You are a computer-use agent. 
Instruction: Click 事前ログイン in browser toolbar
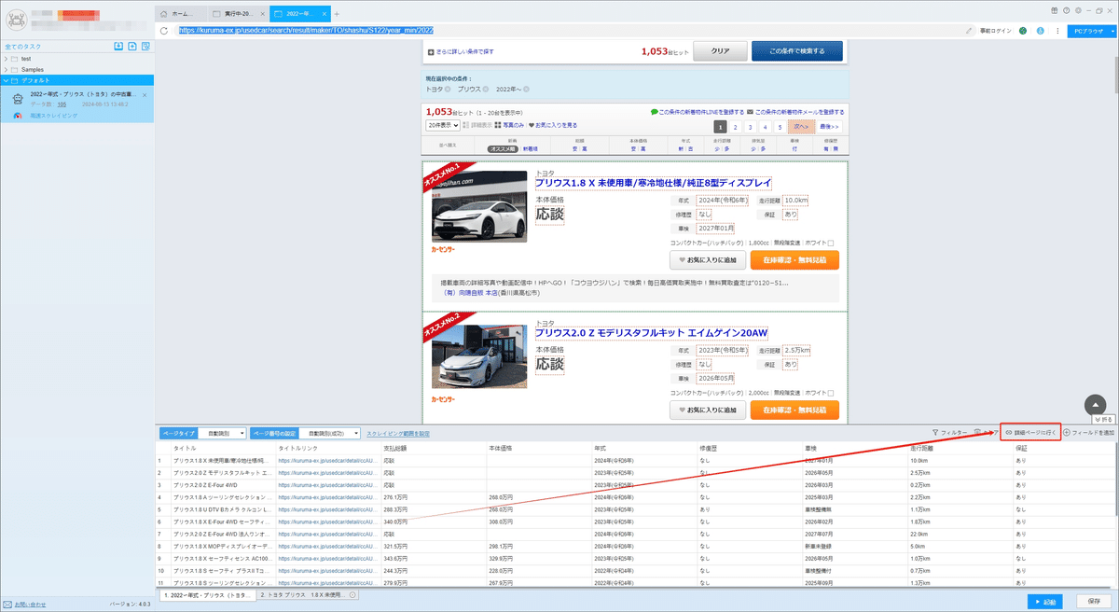tap(995, 31)
